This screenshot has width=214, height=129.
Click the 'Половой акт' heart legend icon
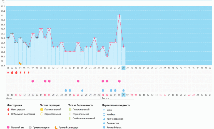coord(8,128)
